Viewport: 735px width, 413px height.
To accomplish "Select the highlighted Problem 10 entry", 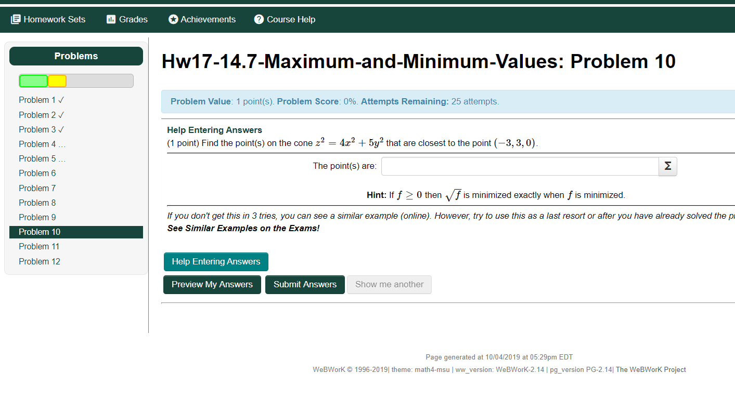I will 76,232.
